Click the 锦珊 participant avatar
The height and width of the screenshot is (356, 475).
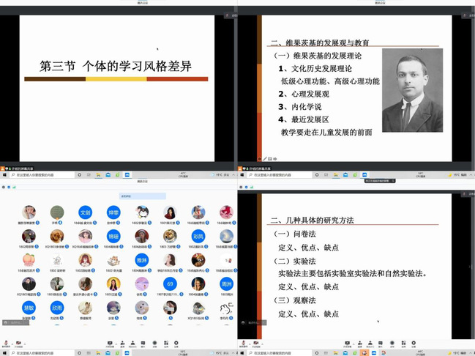coord(113,236)
